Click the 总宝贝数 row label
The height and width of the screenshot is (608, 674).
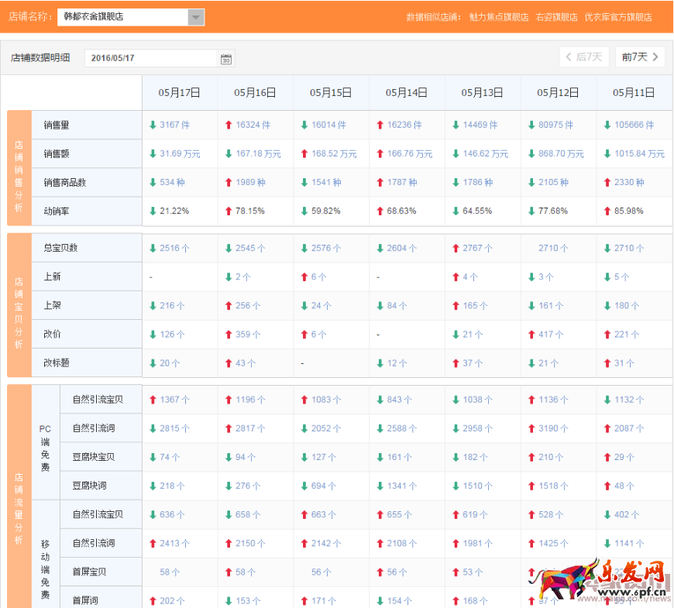pyautogui.click(x=60, y=248)
